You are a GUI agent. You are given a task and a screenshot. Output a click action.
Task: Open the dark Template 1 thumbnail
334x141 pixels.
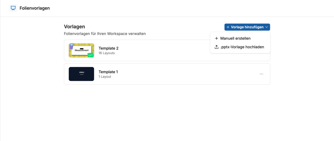[x=81, y=74]
